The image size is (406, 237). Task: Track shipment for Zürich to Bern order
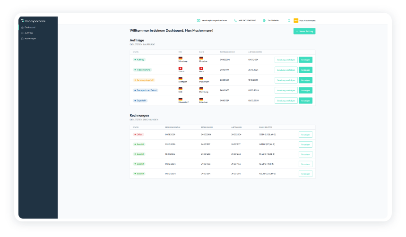286,70
